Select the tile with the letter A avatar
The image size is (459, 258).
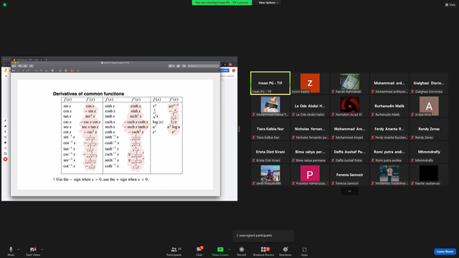click(429, 106)
